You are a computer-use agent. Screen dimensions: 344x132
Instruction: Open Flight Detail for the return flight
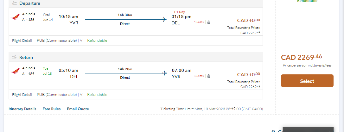coord(22,95)
